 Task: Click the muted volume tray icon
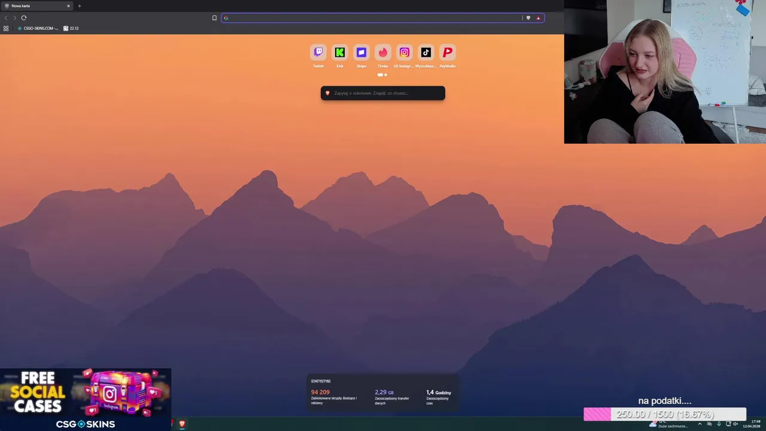point(736,424)
